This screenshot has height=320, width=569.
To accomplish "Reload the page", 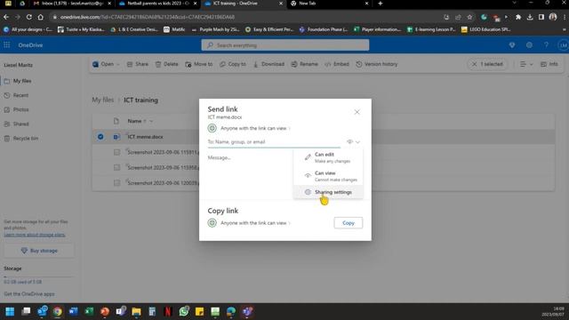I will 29,17.
